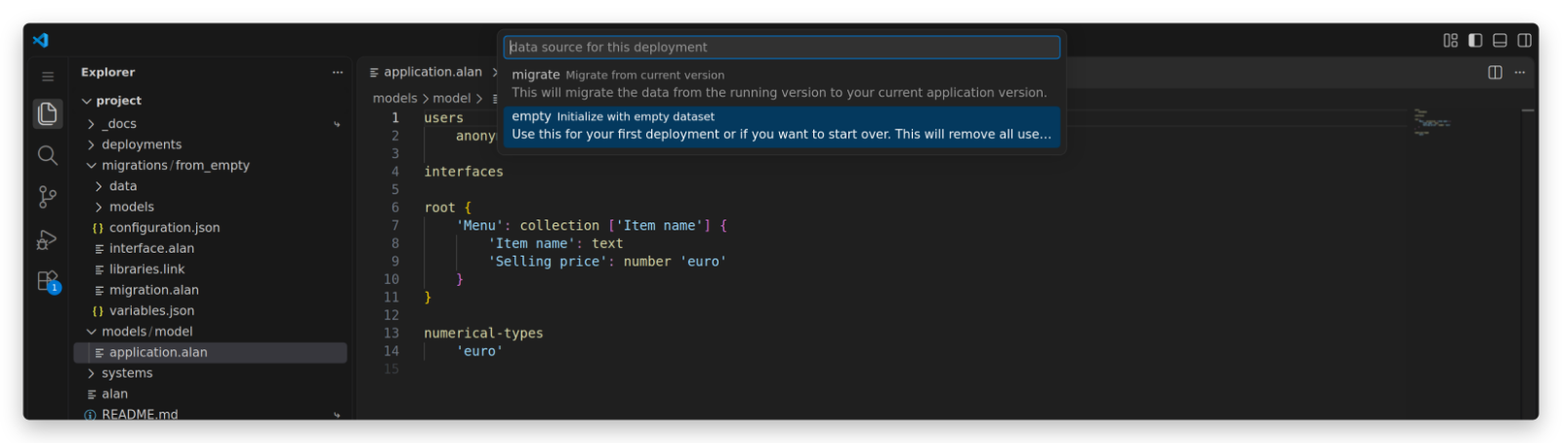Click the 'Selling price' property text
This screenshot has width=1562, height=443.
pos(548,262)
